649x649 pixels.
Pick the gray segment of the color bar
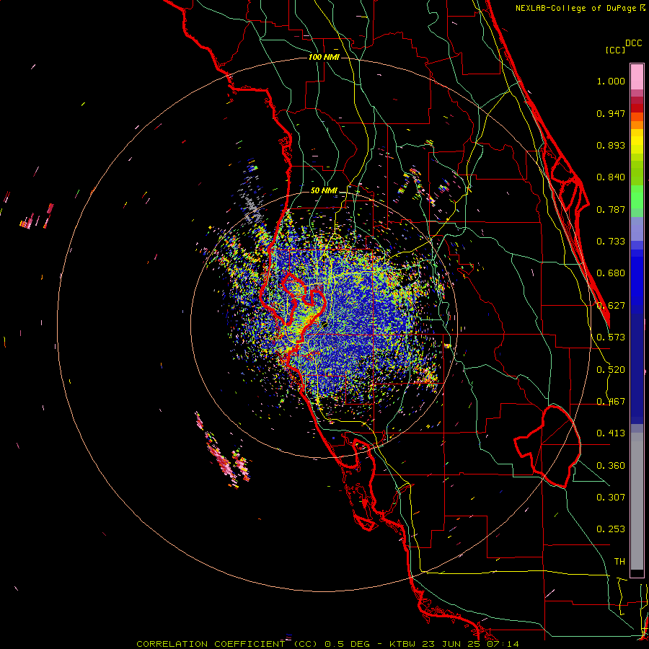[637, 501]
